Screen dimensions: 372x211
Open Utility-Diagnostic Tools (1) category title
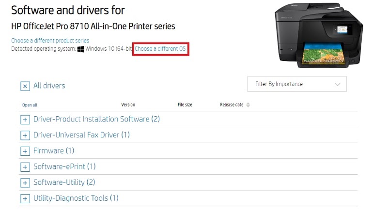[76, 198]
